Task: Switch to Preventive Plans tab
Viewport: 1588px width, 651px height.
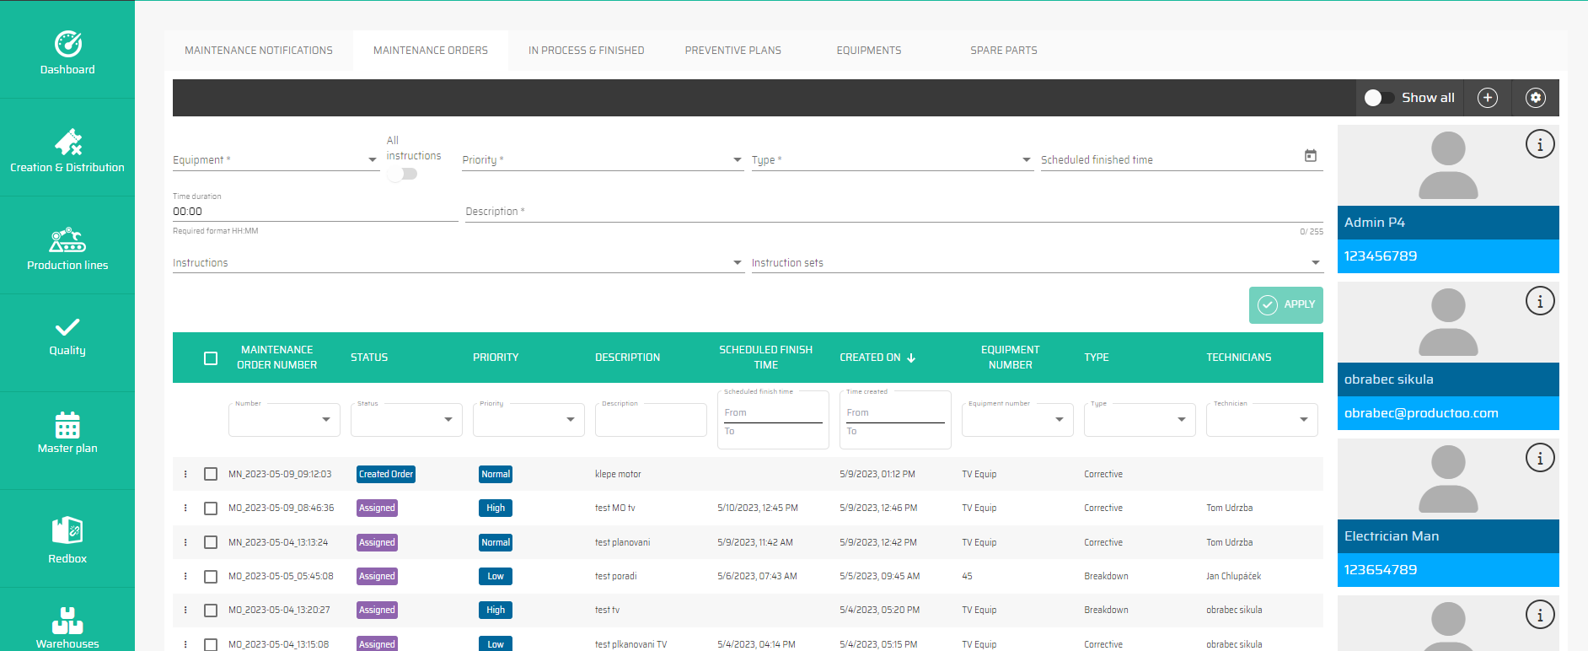Action: (732, 51)
